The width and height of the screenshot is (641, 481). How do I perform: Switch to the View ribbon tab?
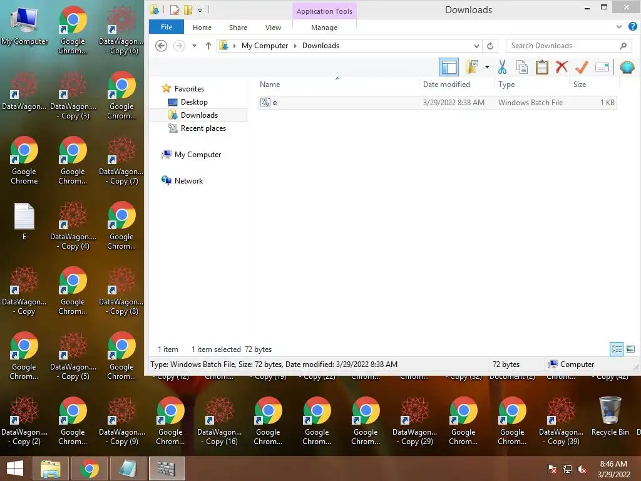pyautogui.click(x=273, y=28)
